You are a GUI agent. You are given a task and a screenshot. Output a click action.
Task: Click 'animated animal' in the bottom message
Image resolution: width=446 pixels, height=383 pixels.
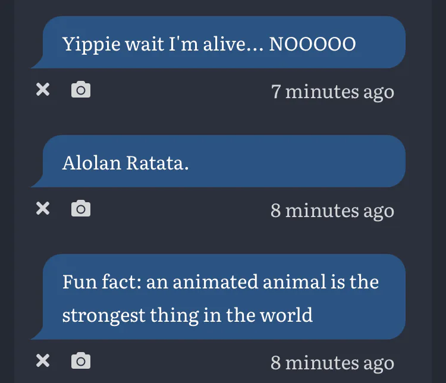pyautogui.click(x=235, y=281)
